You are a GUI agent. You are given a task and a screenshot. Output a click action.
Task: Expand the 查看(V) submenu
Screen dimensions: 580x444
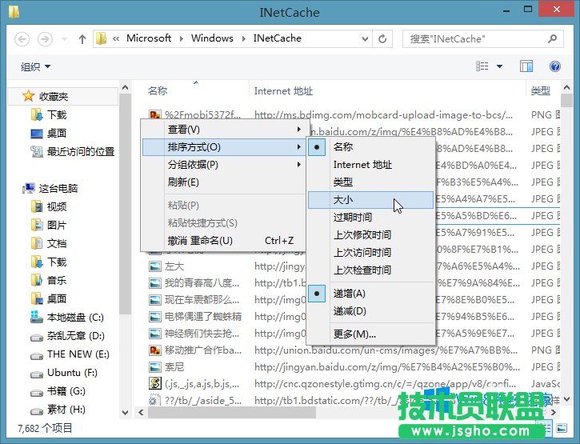click(x=225, y=130)
